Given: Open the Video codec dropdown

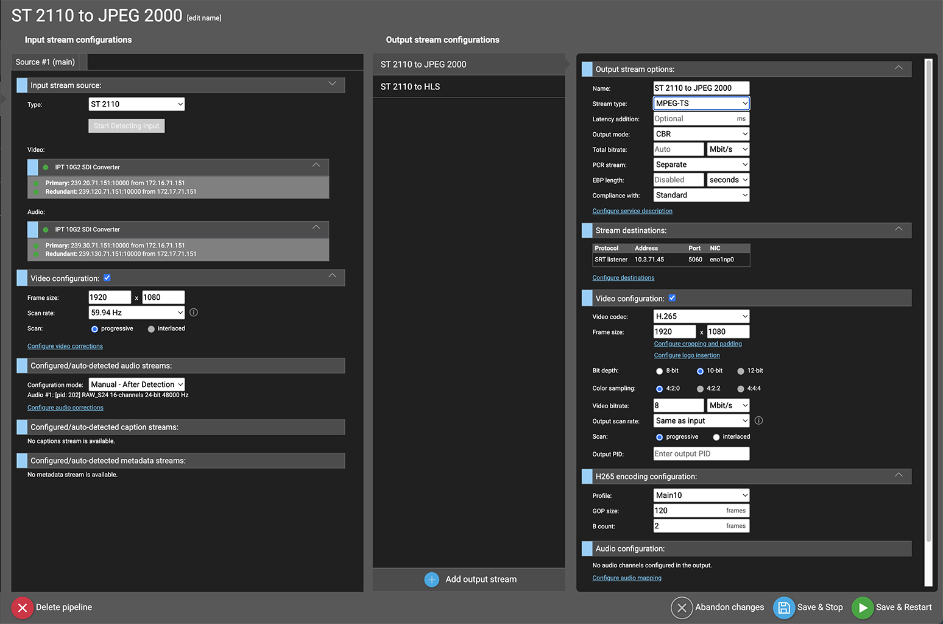Looking at the screenshot, I should point(701,316).
